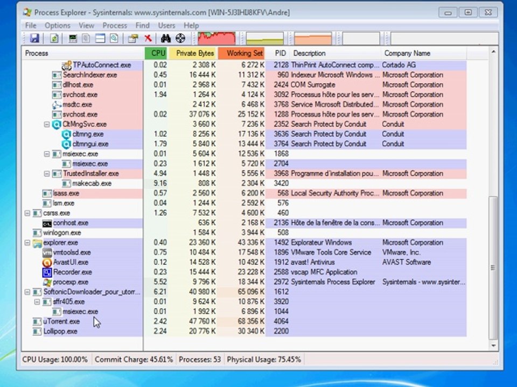The width and height of the screenshot is (517, 387).
Task: Toggle the lower pane toolbar icon
Action: [x=100, y=38]
